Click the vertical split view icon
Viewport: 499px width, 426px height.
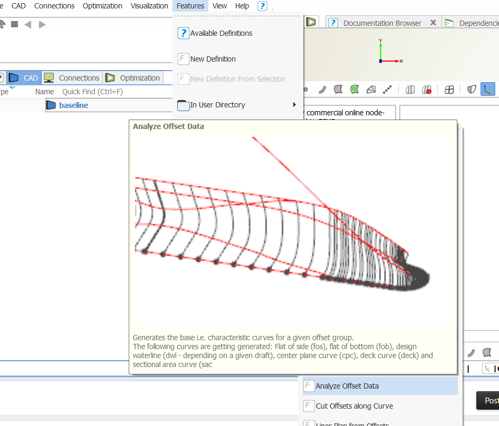(410, 90)
